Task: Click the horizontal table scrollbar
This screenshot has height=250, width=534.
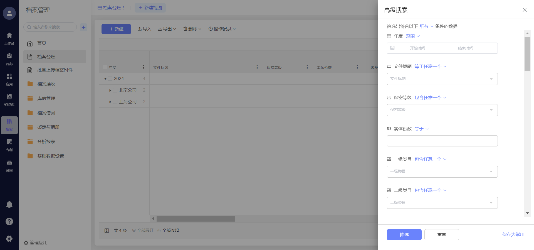Action: coord(196,219)
